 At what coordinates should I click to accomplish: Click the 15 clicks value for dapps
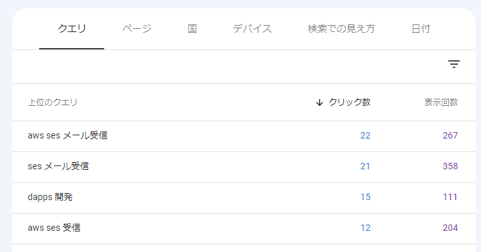[x=365, y=197]
